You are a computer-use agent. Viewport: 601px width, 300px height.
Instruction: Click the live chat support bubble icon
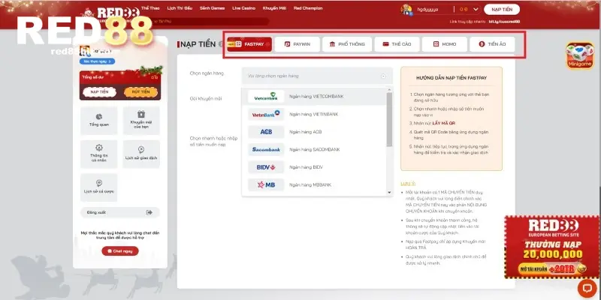click(585, 287)
